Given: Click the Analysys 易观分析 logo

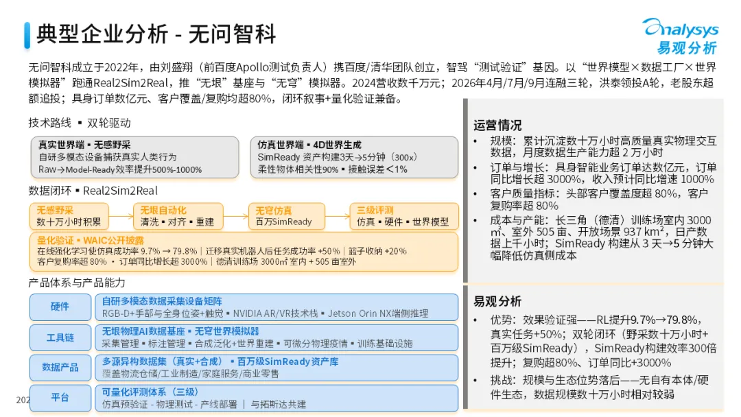Looking at the screenshot, I should (681, 36).
